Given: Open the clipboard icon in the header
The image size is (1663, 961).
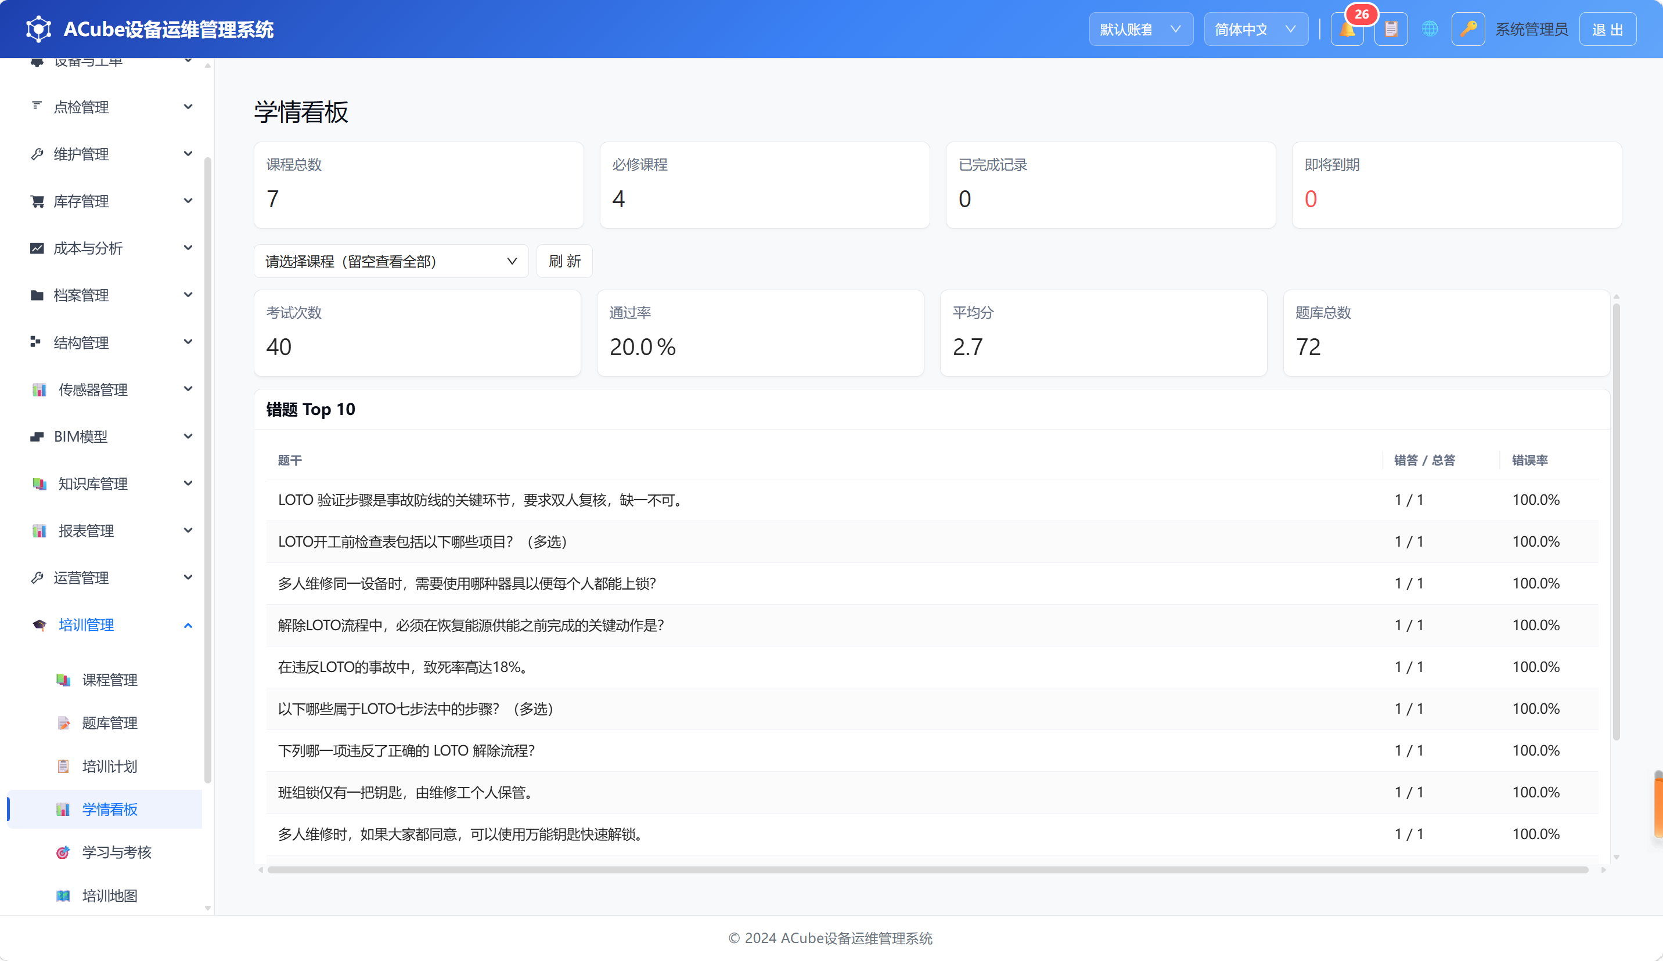Looking at the screenshot, I should (1391, 29).
